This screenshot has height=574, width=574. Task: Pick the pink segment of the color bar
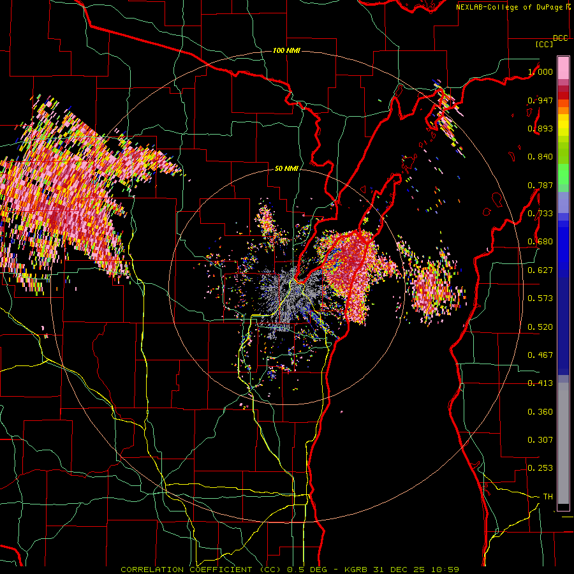(563, 68)
